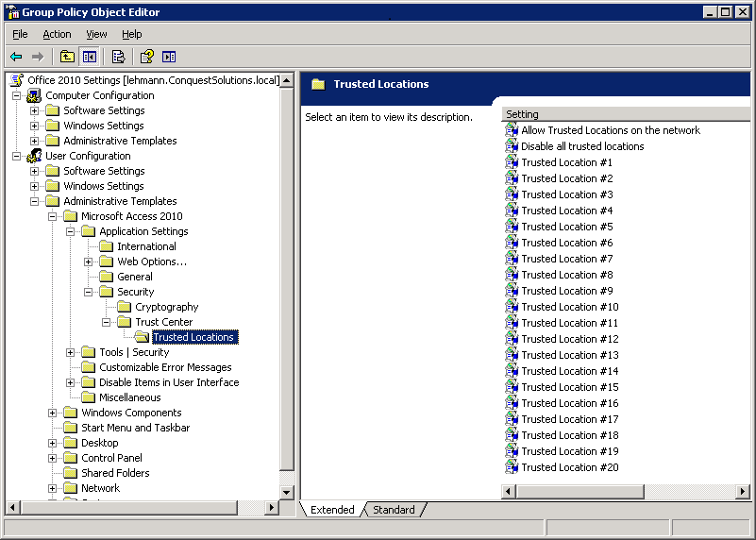756x540 pixels.
Task: Collapse the Security node
Action: tap(88, 292)
